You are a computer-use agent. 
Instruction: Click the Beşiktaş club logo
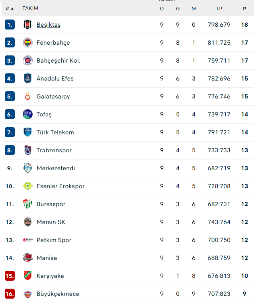(x=27, y=24)
